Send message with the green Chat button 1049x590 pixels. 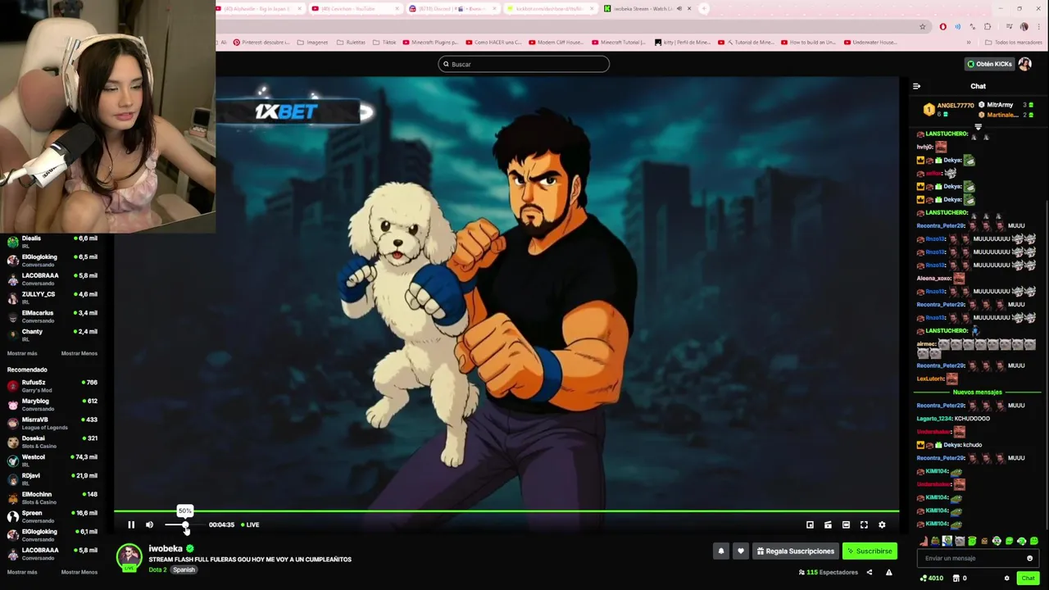coord(1028,578)
